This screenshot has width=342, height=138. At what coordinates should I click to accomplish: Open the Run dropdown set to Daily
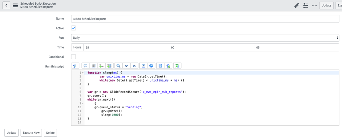(x=205, y=38)
